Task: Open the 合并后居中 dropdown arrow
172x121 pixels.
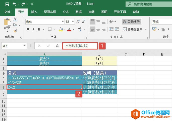Action: tap(146, 29)
